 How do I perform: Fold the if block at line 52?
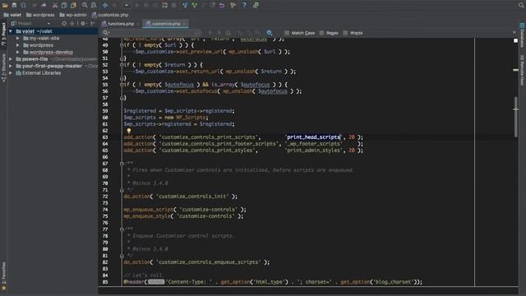[122, 65]
